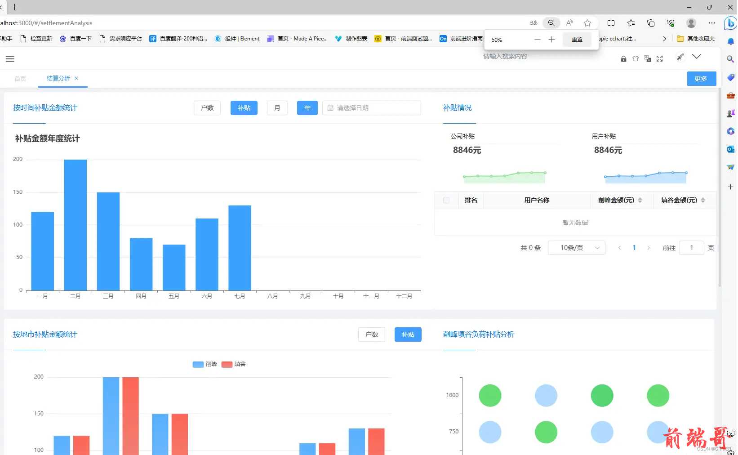Open browser essentials heart icon
Viewport: 738px width, 455px height.
(x=671, y=23)
